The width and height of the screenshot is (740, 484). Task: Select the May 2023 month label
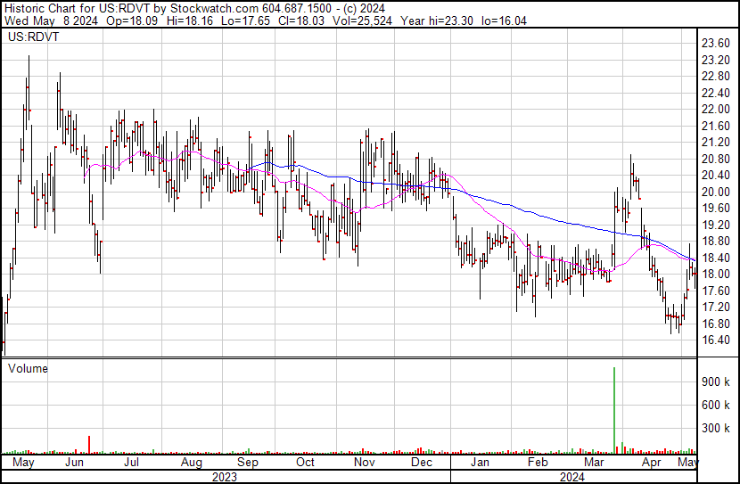(23, 463)
